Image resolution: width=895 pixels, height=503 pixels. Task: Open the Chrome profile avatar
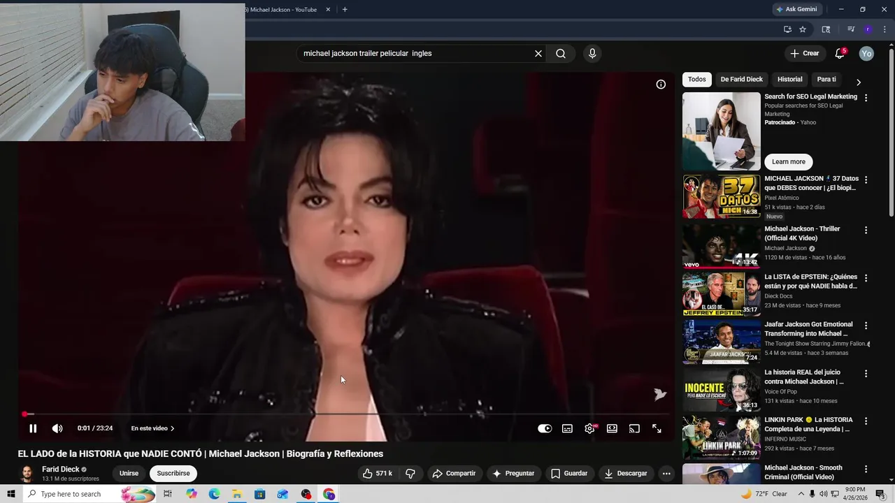868,29
